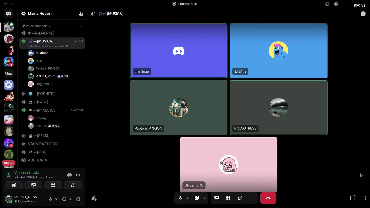
Task: Open soundboard in the left voice panel
Action: click(73, 185)
